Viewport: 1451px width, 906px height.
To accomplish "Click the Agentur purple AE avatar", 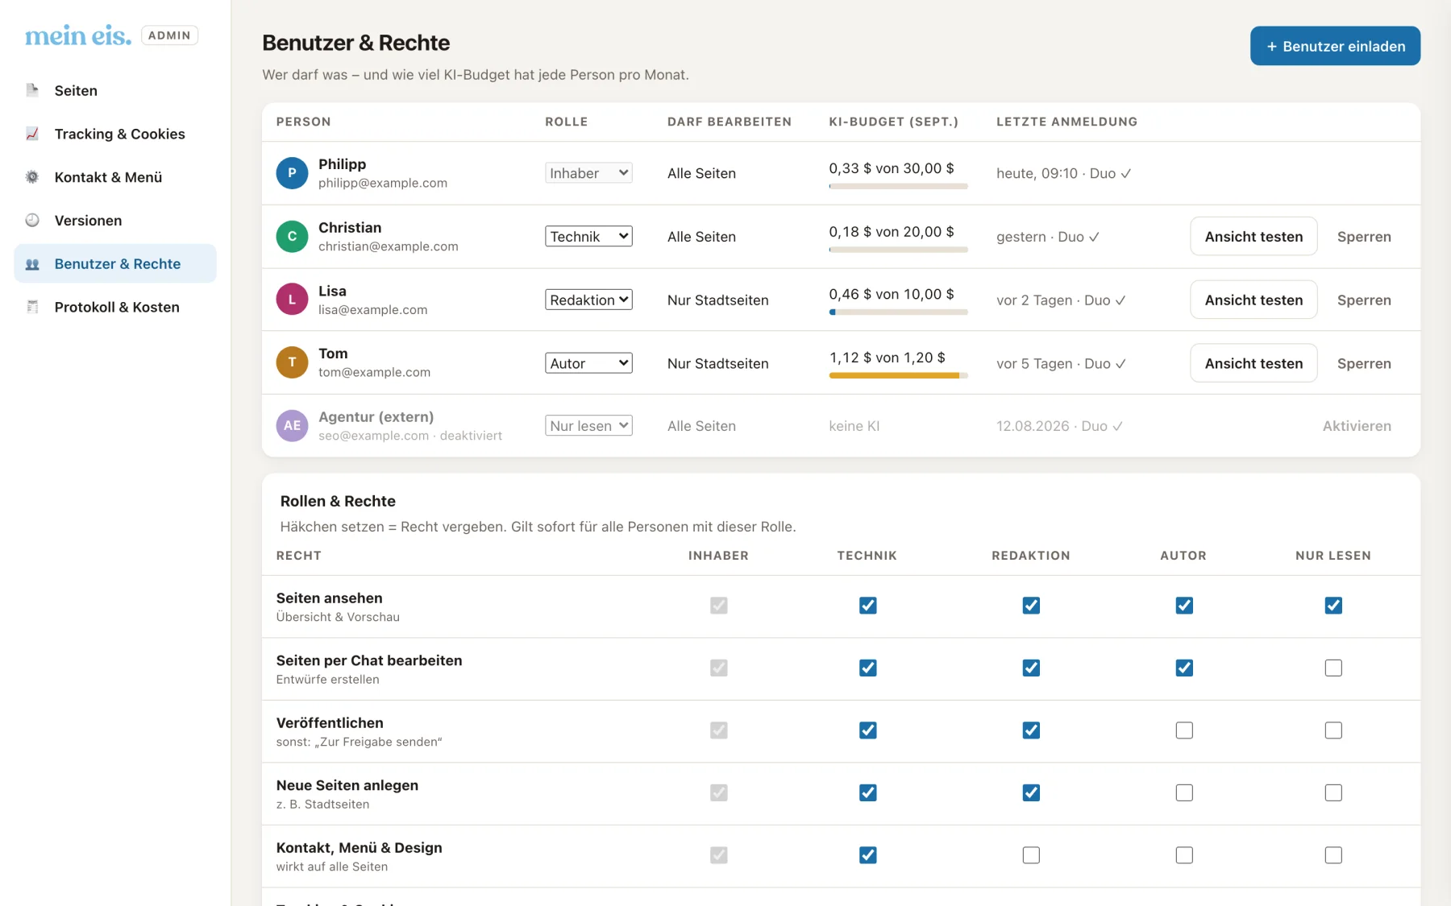I will pos(292,426).
